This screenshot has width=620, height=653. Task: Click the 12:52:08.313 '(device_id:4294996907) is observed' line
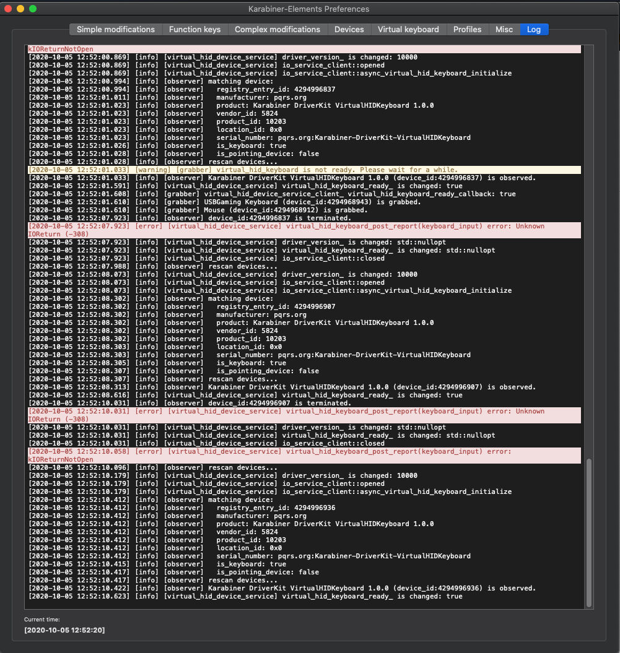(x=282, y=387)
